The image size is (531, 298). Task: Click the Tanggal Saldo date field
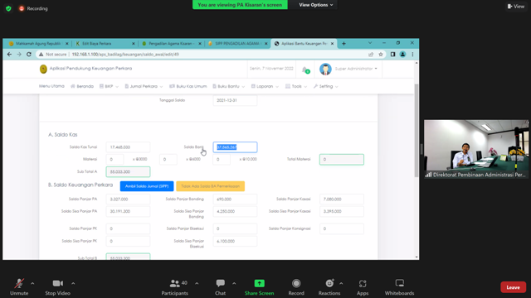coord(235,100)
